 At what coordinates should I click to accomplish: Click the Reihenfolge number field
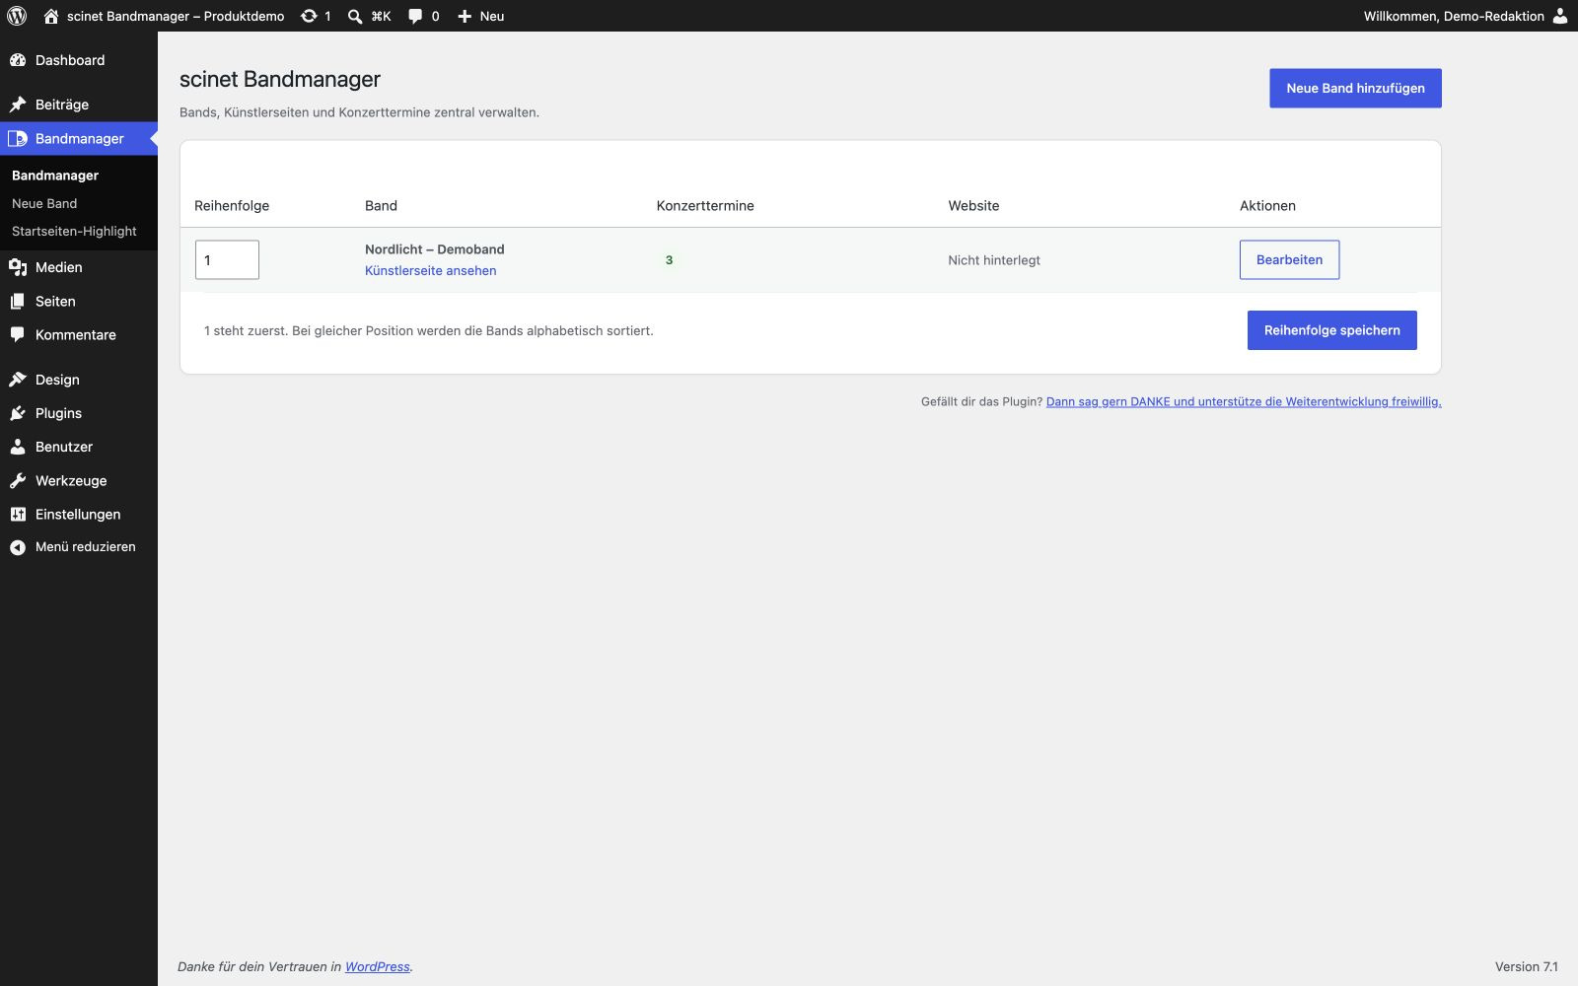click(x=227, y=259)
